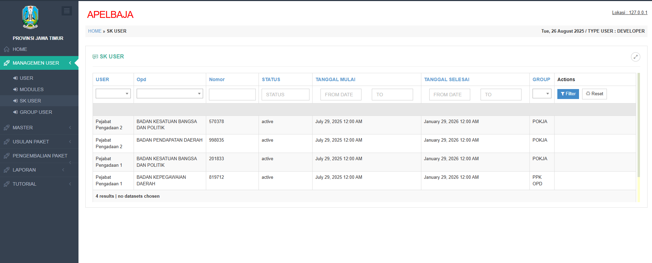Click the rocket icon beside TUTORIAL

point(7,184)
